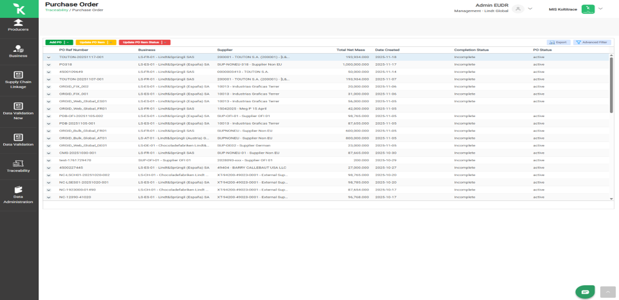Expand row ORGID_Web_Global_ES01

[x=48, y=101]
